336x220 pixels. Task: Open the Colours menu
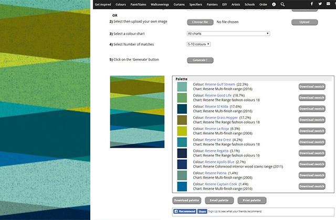(121, 5)
